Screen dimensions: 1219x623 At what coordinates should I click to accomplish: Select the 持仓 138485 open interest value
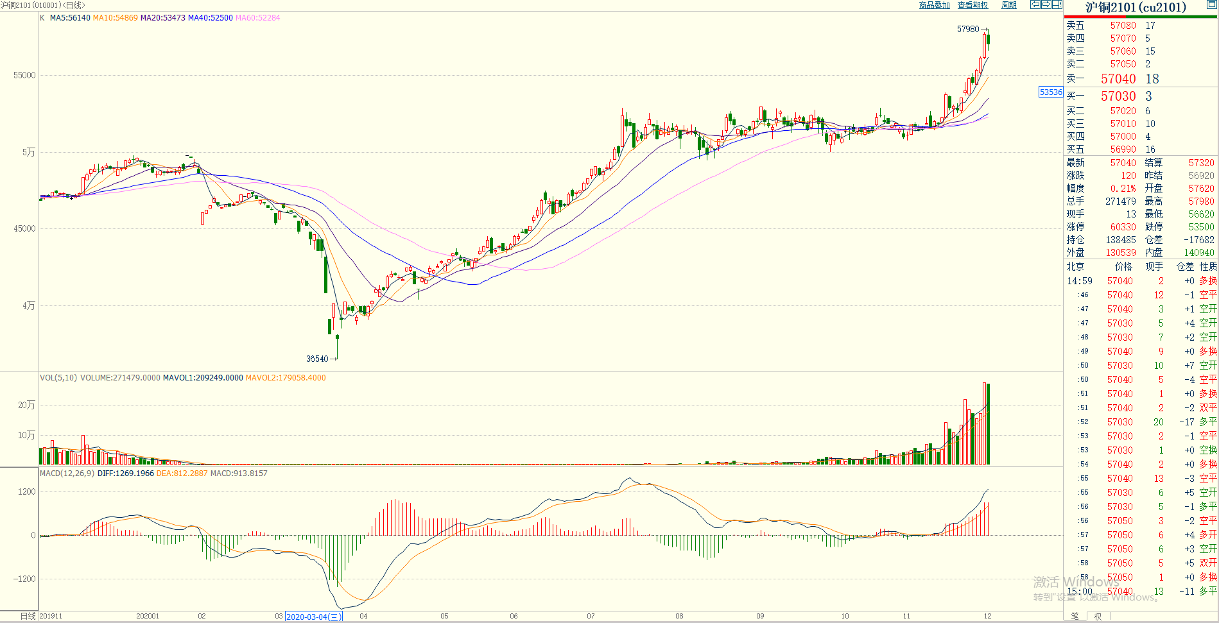1120,240
